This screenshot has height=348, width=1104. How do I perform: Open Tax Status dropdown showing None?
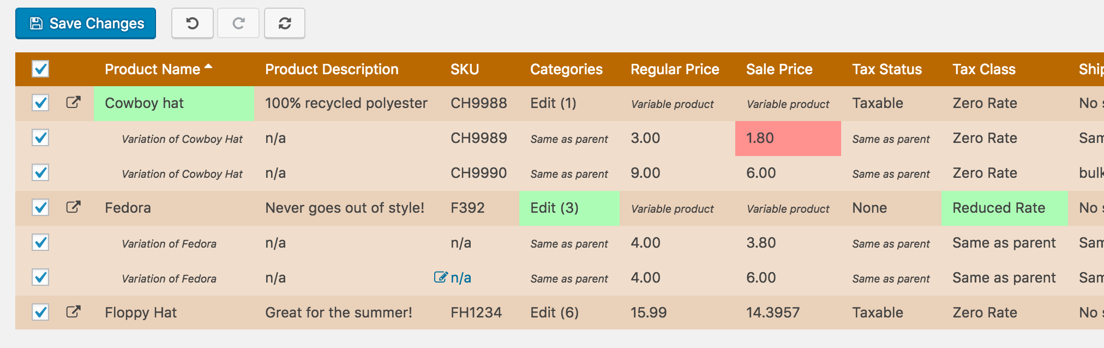pos(869,208)
